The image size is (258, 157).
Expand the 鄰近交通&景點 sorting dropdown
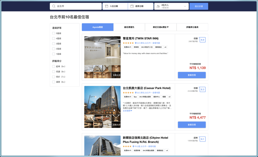click(160, 27)
